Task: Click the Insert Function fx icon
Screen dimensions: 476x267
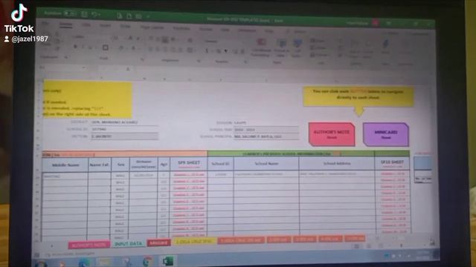Action: coord(128,69)
